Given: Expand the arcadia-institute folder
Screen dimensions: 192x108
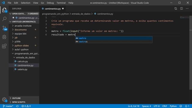Looking at the screenshot, I should (x=24, y=26).
